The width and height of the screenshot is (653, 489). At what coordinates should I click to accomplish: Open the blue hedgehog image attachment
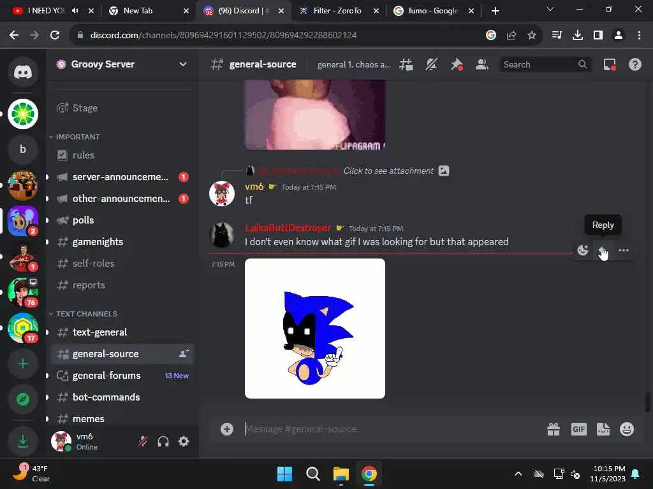click(315, 329)
